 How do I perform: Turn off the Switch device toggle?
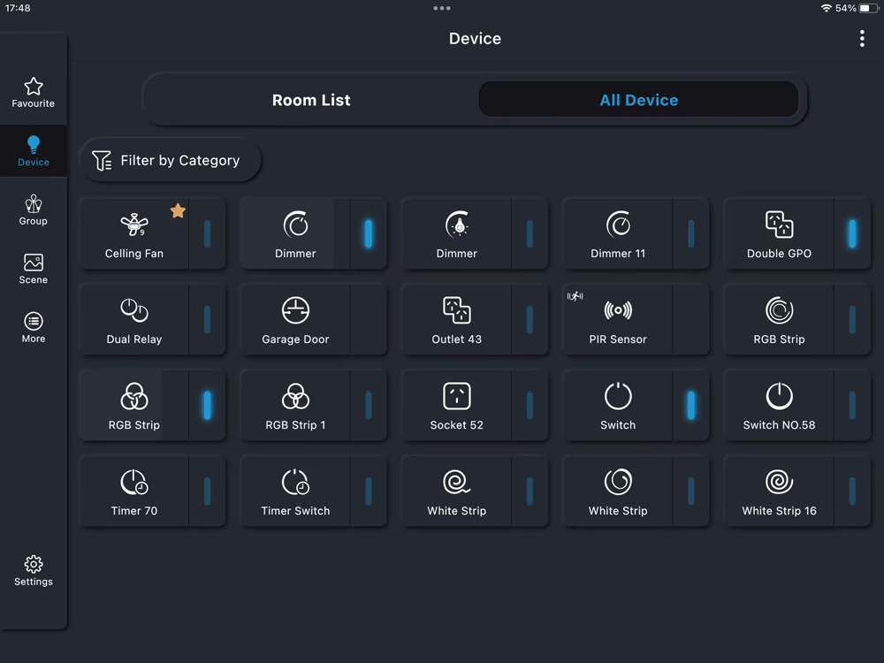[x=690, y=405]
